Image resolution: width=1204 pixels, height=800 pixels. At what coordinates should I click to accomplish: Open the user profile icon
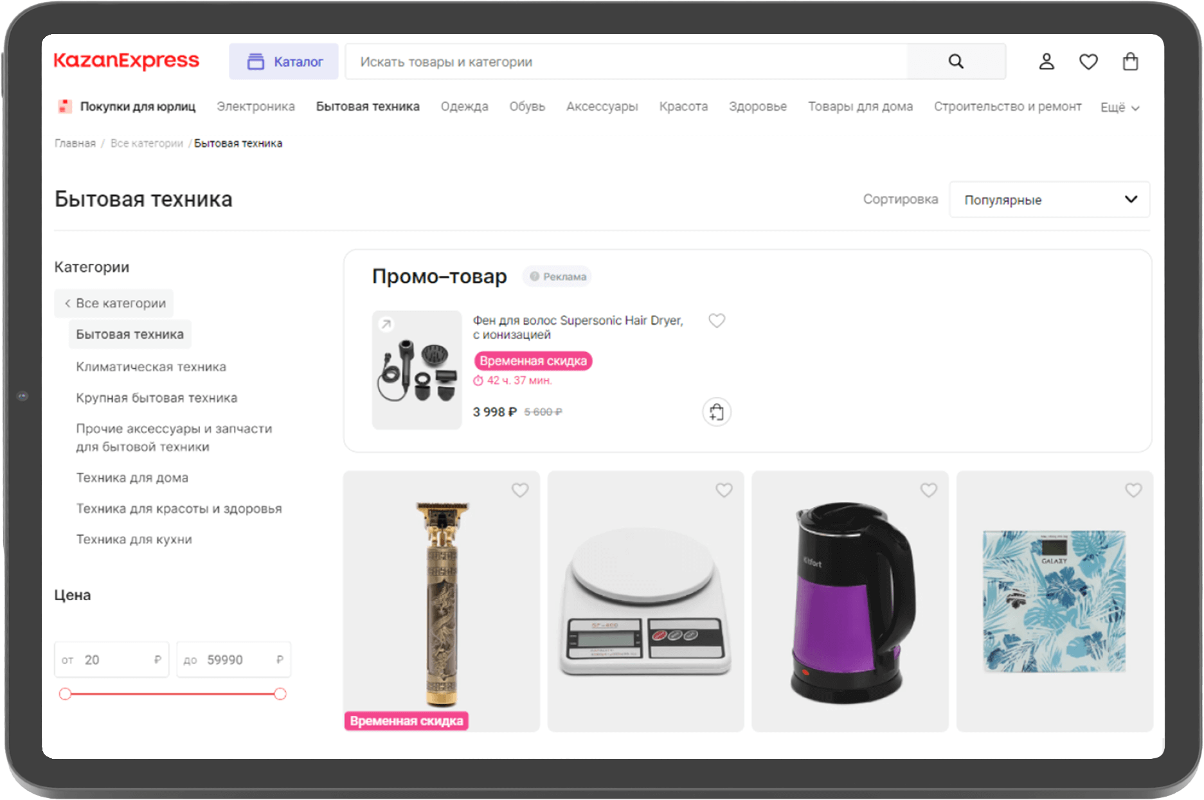point(1047,62)
